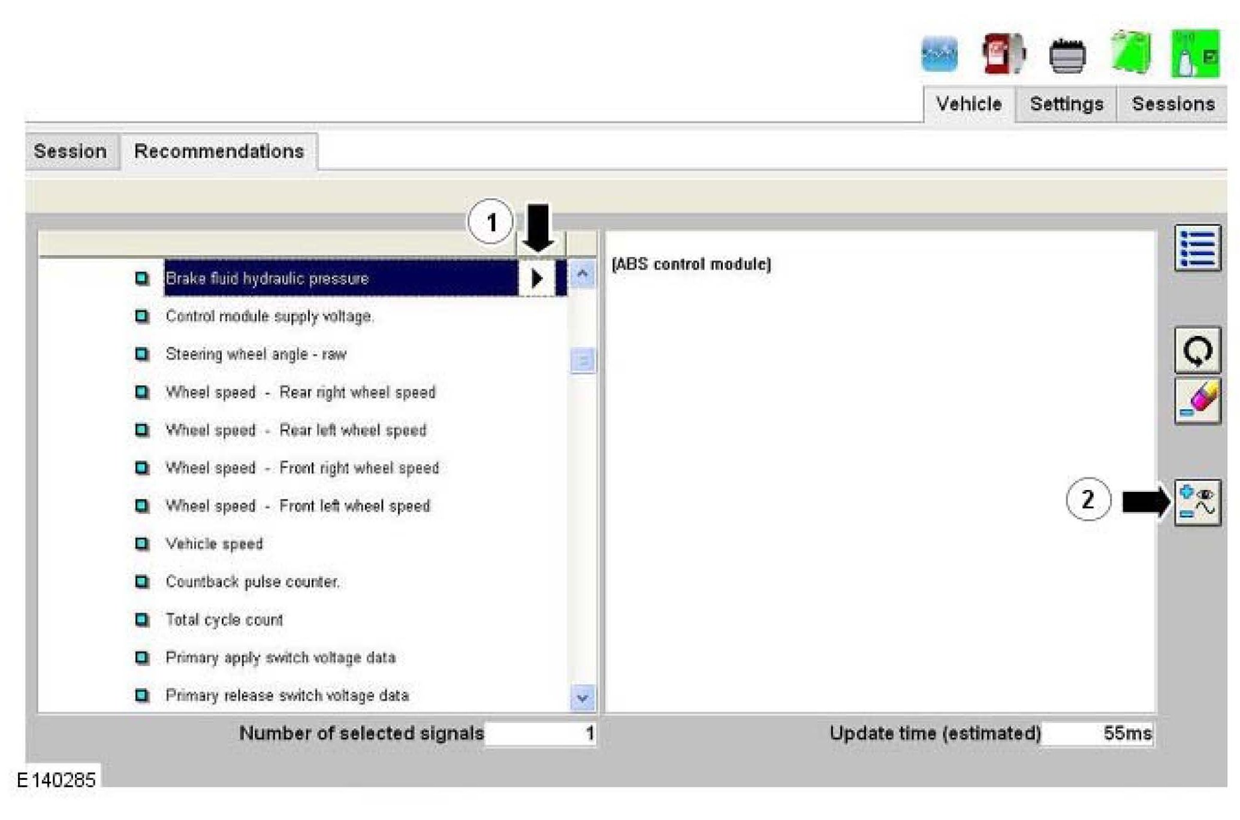Click the printer icon in top toolbar
Viewport: 1240px width, 820px height.
[1067, 55]
